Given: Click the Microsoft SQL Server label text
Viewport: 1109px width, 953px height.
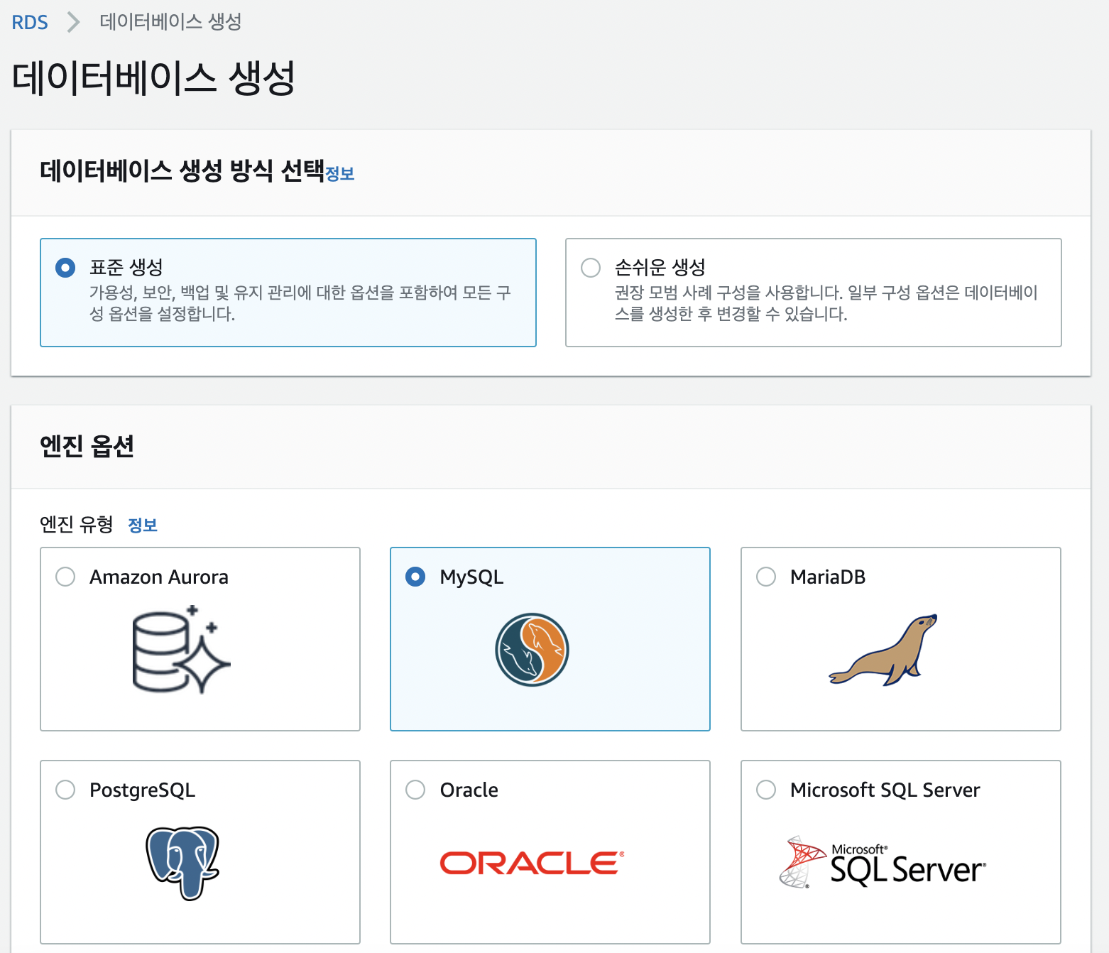Looking at the screenshot, I should pyautogui.click(x=885, y=790).
